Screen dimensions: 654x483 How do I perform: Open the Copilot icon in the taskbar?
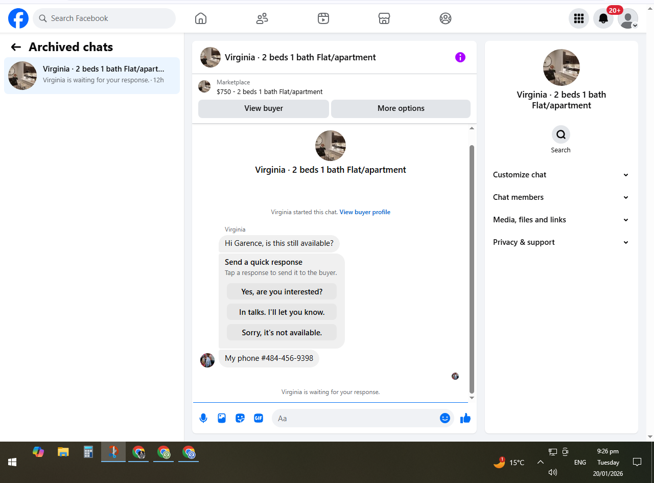pyautogui.click(x=38, y=452)
